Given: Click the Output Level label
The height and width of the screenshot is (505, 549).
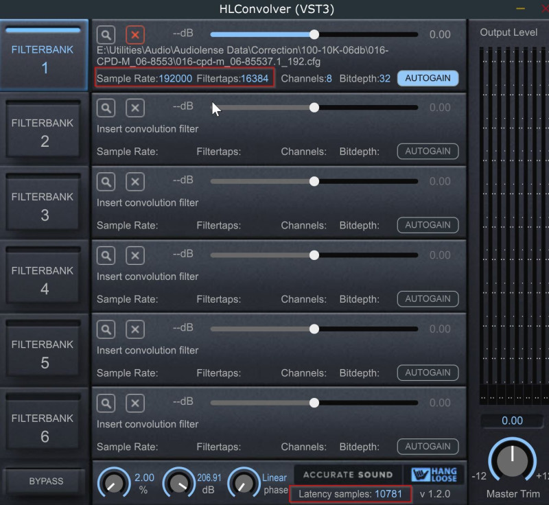Looking at the screenshot, I should click(509, 32).
